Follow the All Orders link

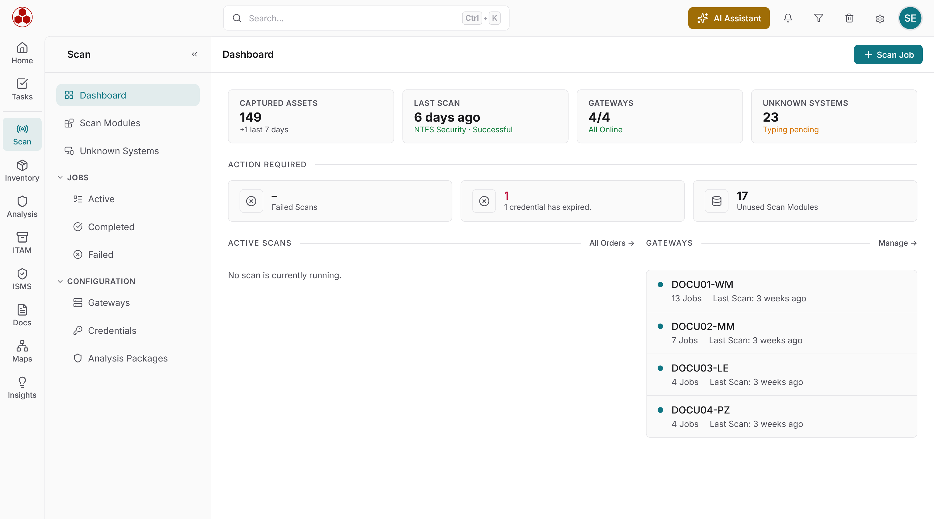(611, 243)
